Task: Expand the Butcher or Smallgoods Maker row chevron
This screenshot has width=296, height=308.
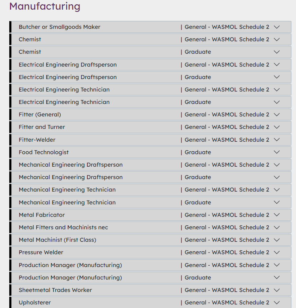Action: [x=276, y=27]
